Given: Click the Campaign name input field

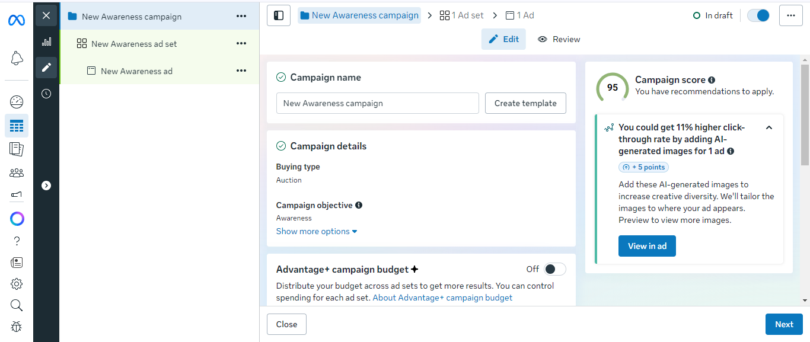Looking at the screenshot, I should (x=377, y=103).
